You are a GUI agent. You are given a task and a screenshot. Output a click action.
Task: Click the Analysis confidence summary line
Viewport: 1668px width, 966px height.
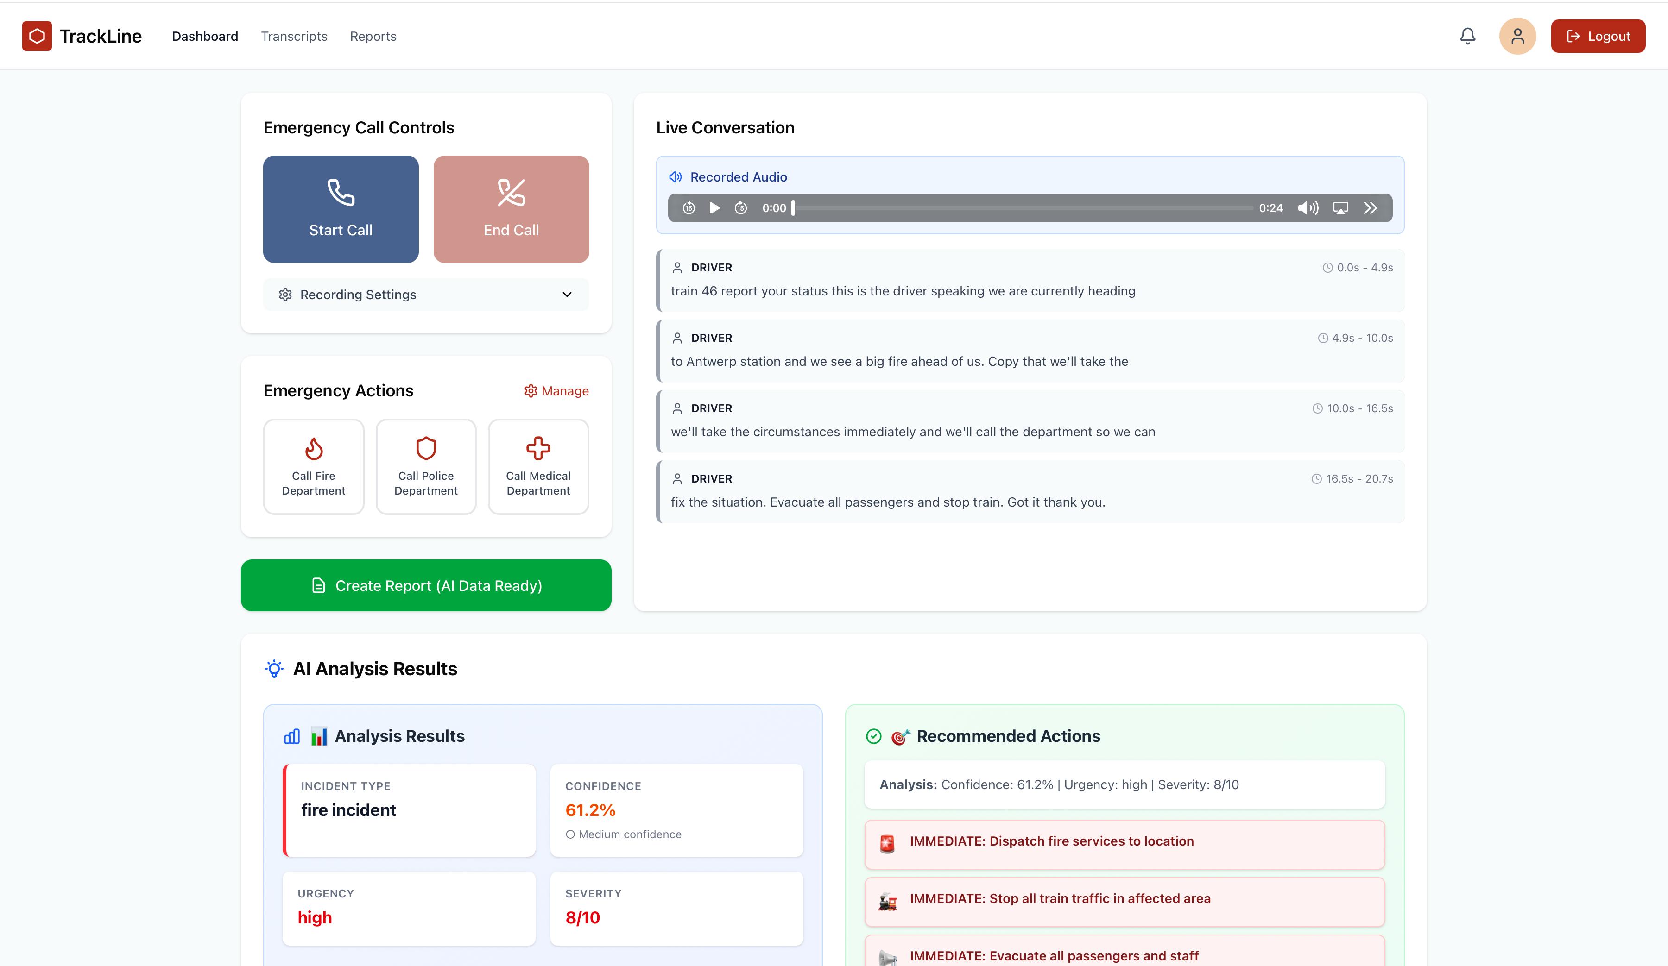coord(1125,785)
